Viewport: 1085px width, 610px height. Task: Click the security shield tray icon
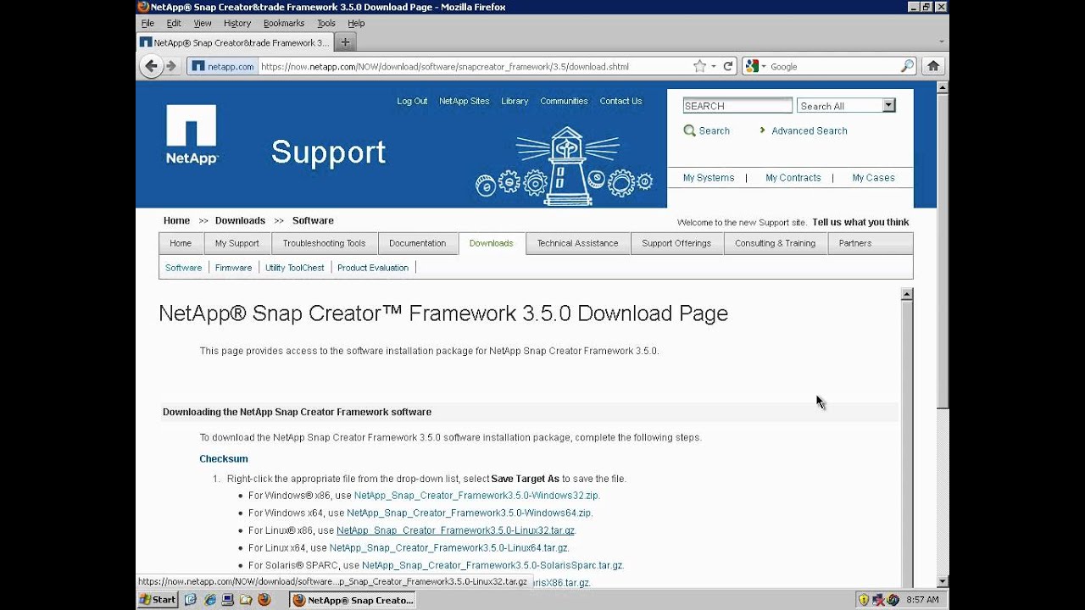(864, 600)
